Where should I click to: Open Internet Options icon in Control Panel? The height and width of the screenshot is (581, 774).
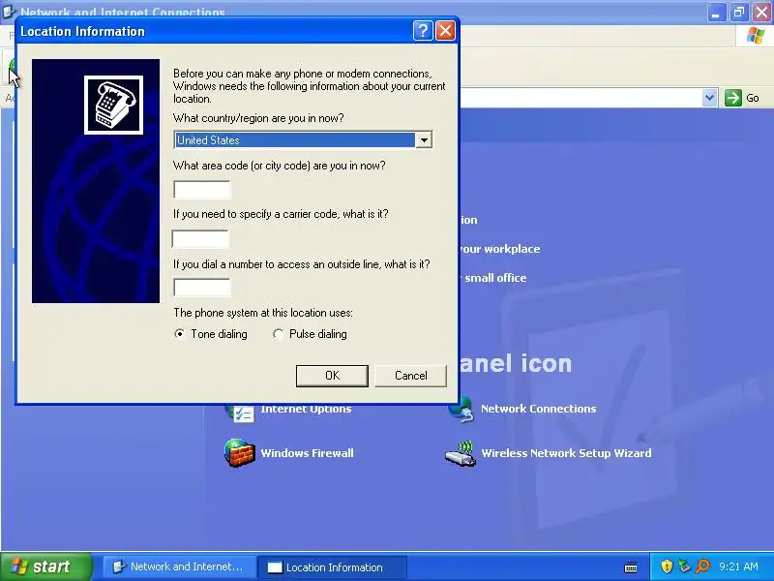click(x=240, y=413)
